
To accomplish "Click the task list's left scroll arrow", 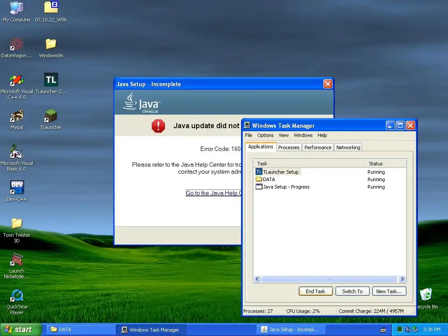I will (257, 279).
